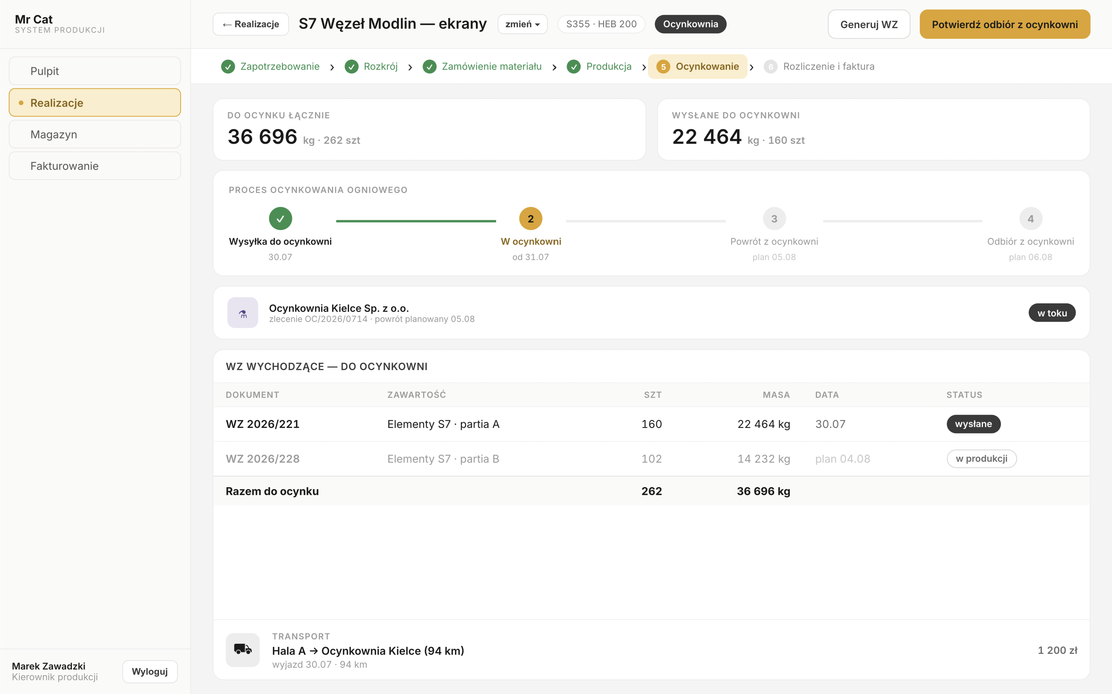Screen dimensions: 1112x694
Task: Go back via the Realizacje arrow button
Action: pos(251,24)
